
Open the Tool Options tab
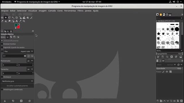click(2, 31)
